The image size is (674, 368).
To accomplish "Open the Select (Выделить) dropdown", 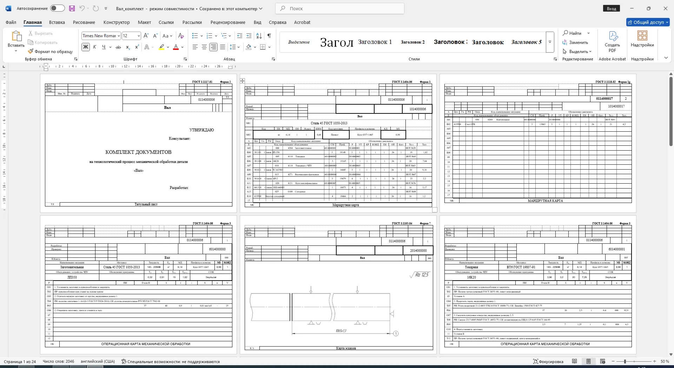I will [x=577, y=52].
